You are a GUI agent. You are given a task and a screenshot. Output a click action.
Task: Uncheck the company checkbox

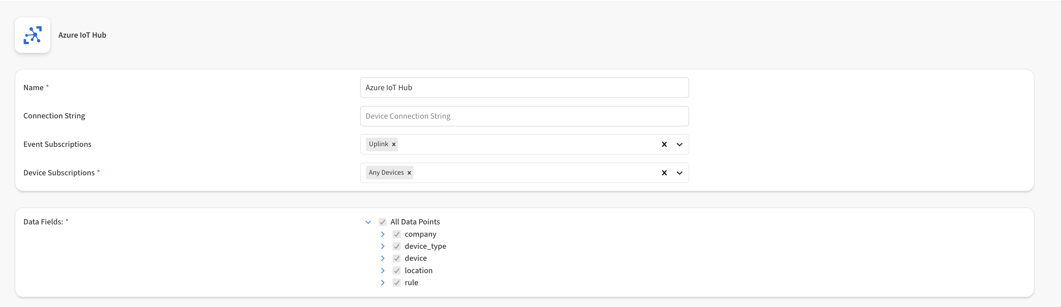396,234
